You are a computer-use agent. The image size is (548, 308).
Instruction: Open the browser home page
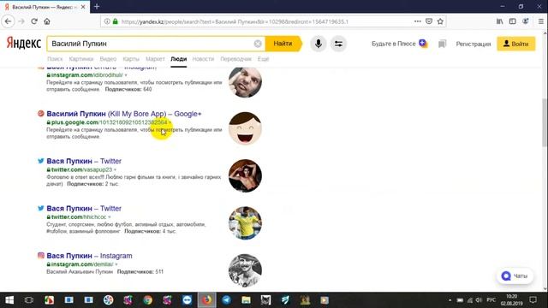(47, 21)
